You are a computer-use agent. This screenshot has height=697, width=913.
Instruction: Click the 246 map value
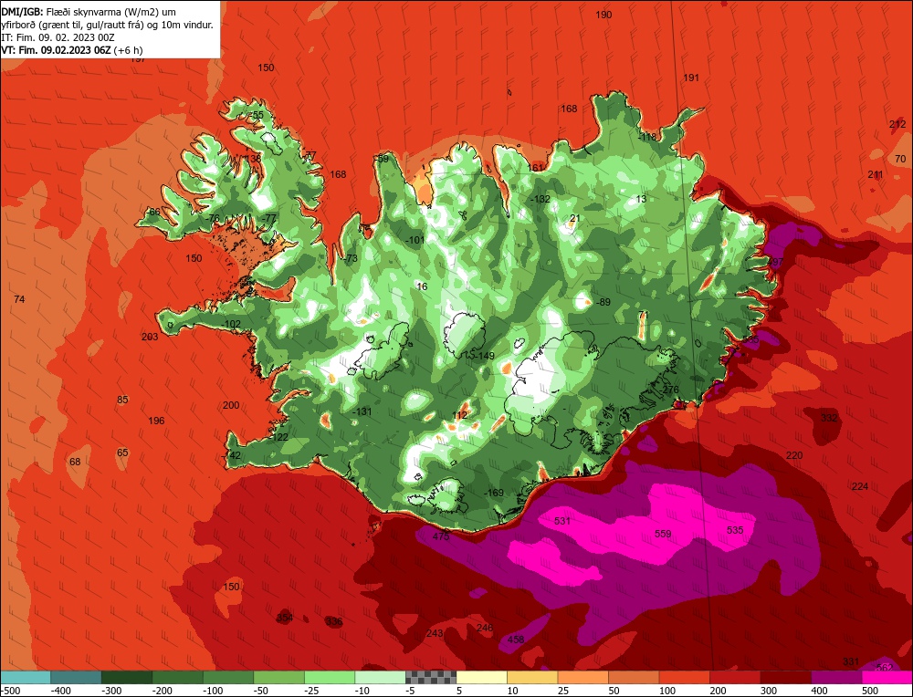click(x=485, y=627)
